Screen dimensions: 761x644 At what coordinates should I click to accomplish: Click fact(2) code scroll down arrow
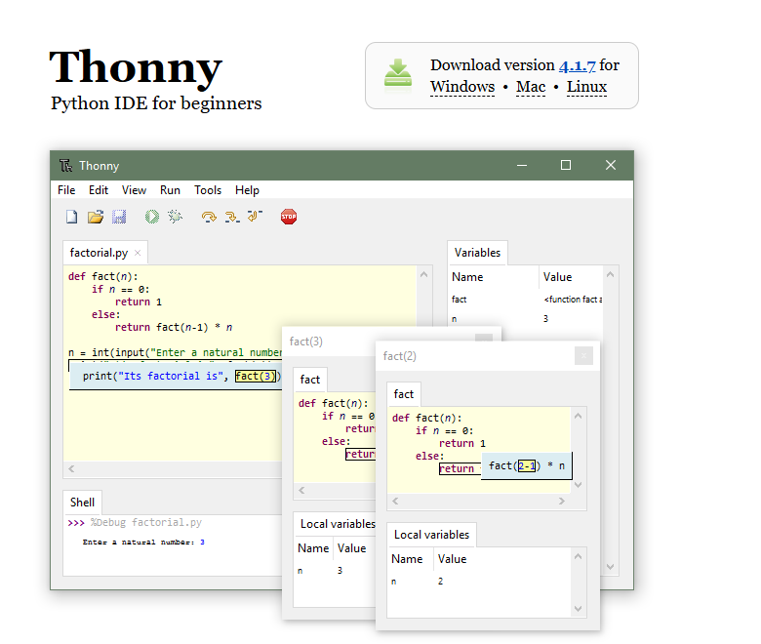[x=578, y=484]
